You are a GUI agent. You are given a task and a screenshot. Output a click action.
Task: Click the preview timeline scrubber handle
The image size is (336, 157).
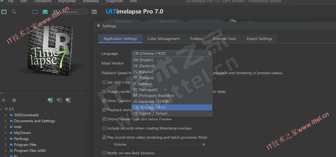1,93
